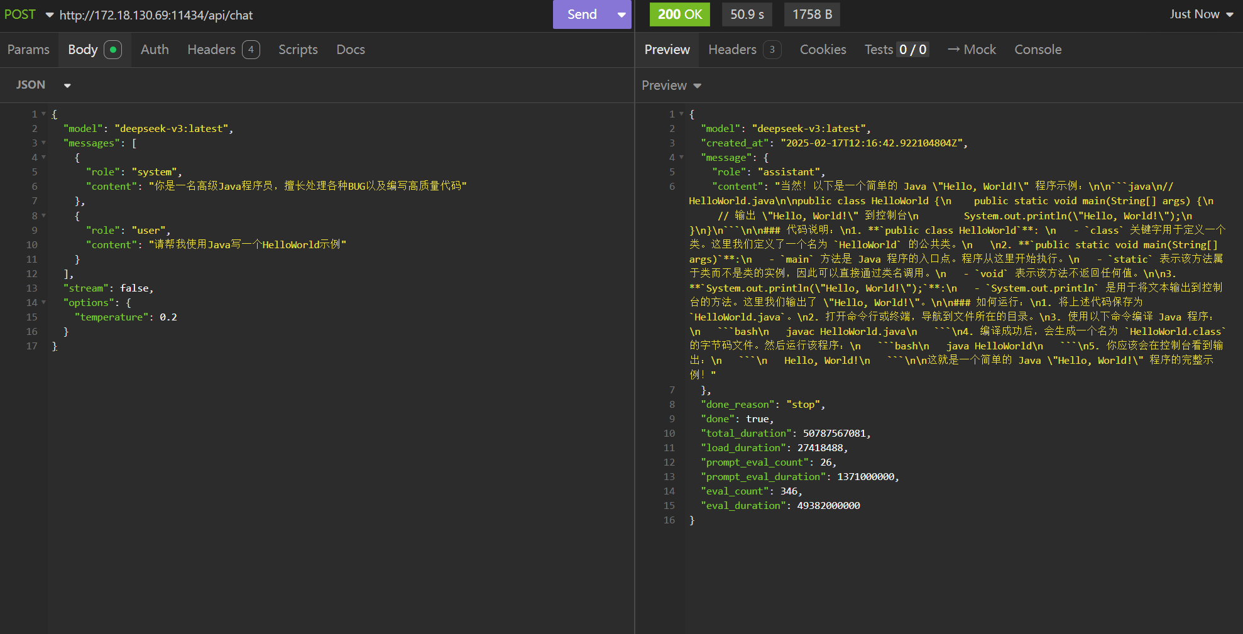Click the "user" role value
This screenshot has height=634, width=1243.
148,231
